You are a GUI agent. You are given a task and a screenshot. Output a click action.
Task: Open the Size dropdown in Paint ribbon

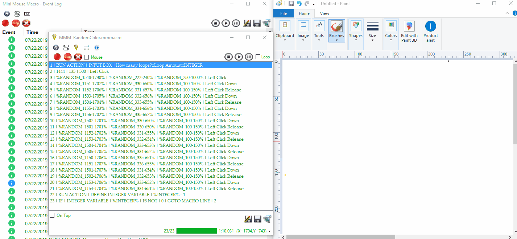click(x=372, y=40)
